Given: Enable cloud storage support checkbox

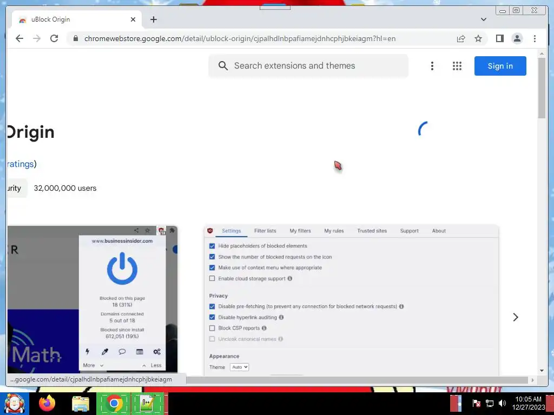Looking at the screenshot, I should (x=212, y=278).
